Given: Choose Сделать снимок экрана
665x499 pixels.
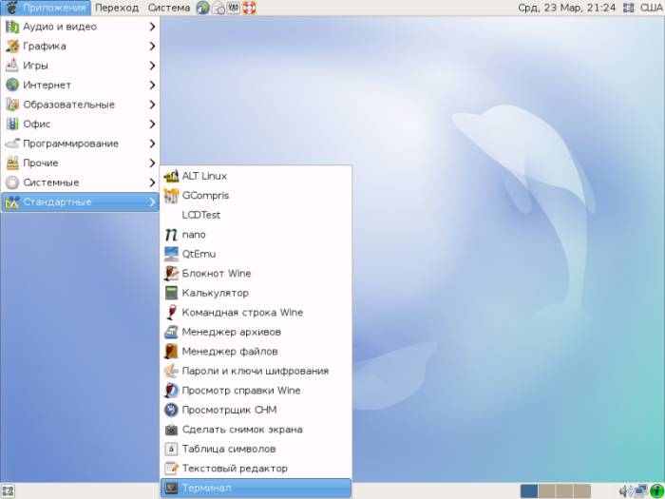Looking at the screenshot, I should coord(256,430).
